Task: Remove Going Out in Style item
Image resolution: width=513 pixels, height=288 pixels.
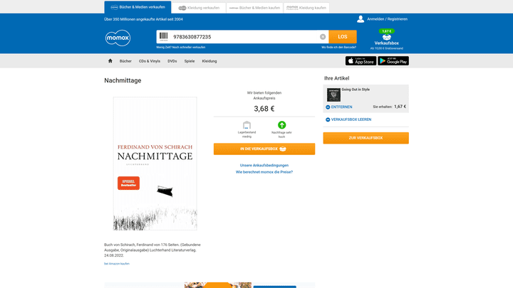Action: (x=339, y=107)
